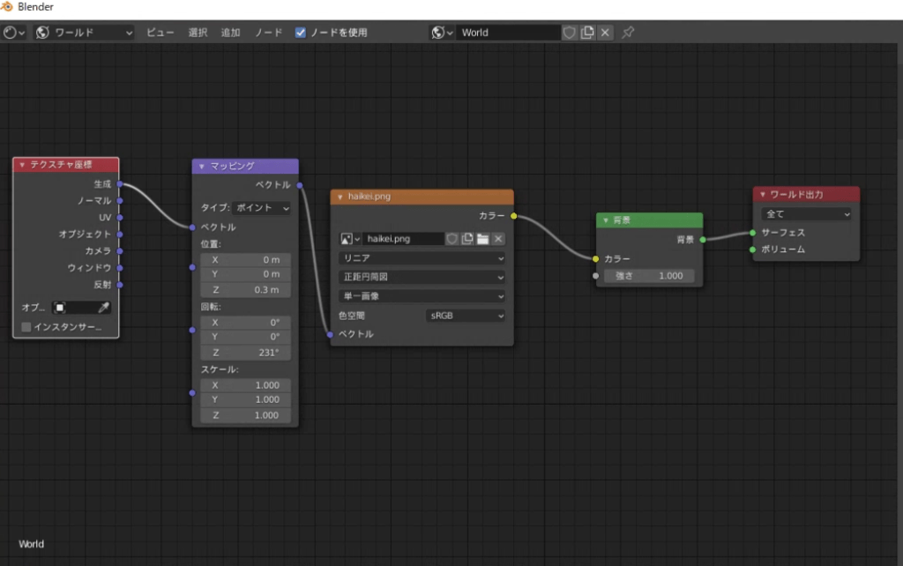Viewport: 903px width, 566px height.
Task: Click the world fake user shield icon
Action: click(570, 33)
